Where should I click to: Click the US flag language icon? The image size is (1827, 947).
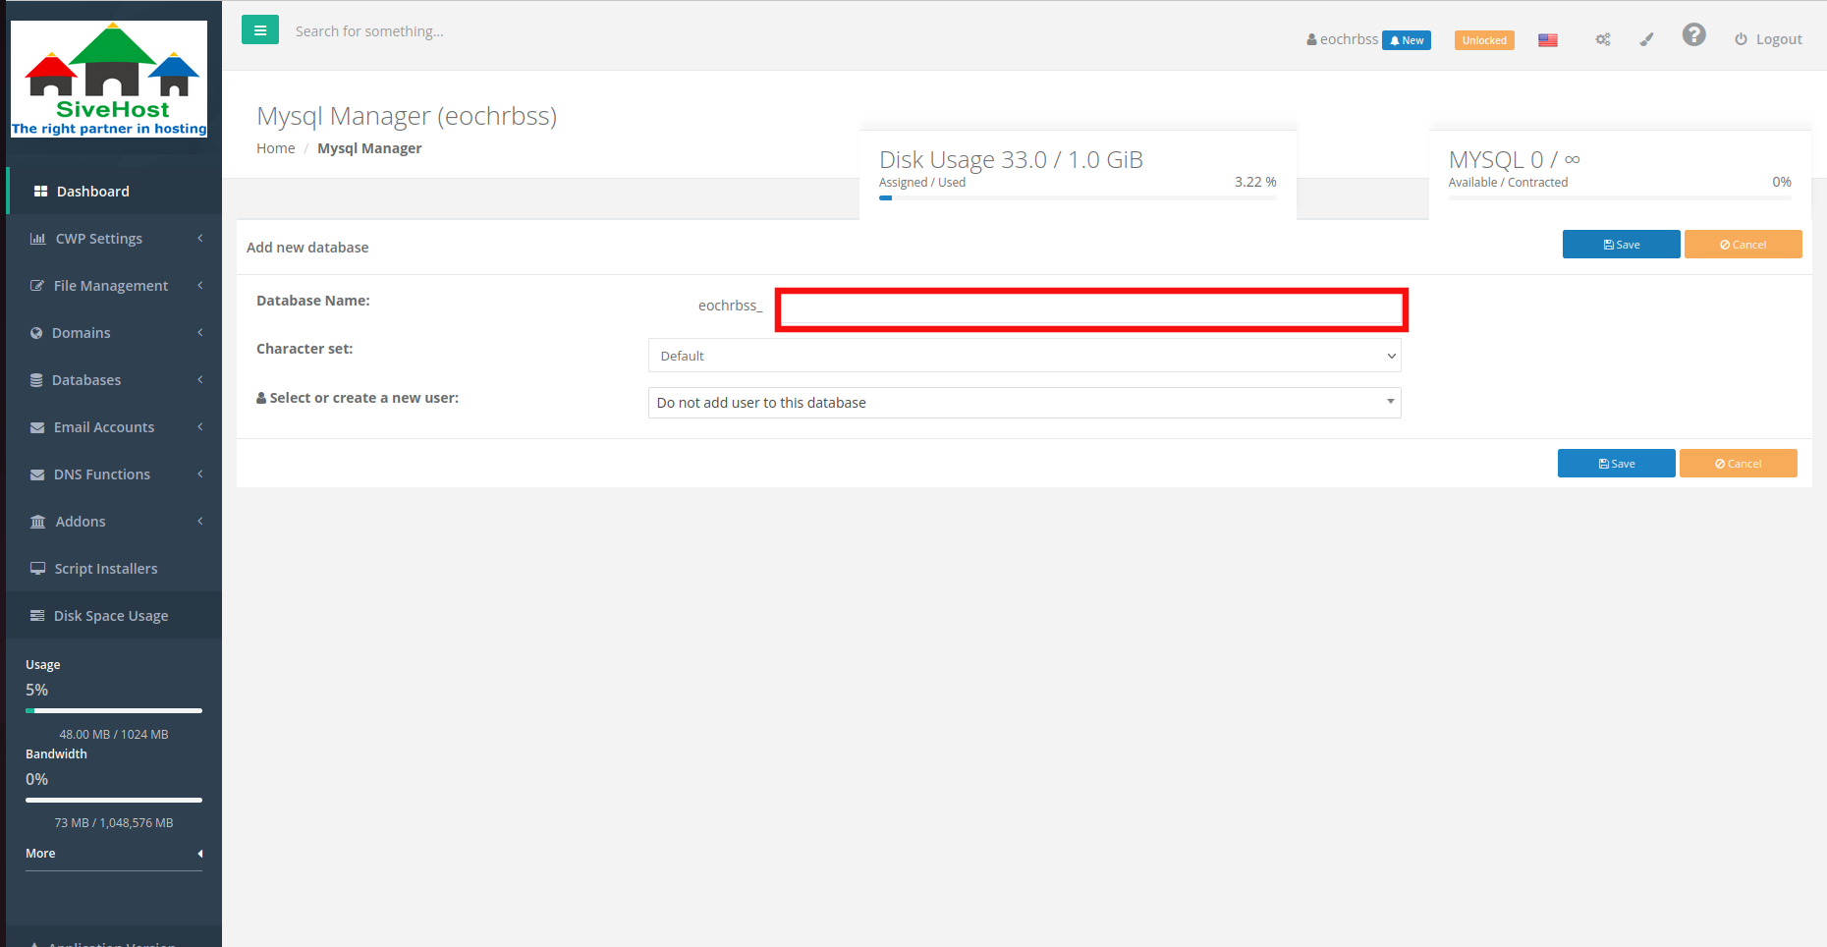1548,40
